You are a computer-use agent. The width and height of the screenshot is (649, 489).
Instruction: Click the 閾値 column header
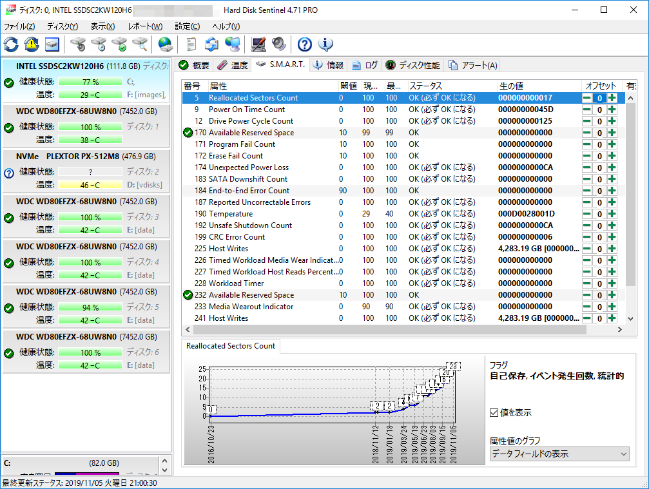[350, 86]
